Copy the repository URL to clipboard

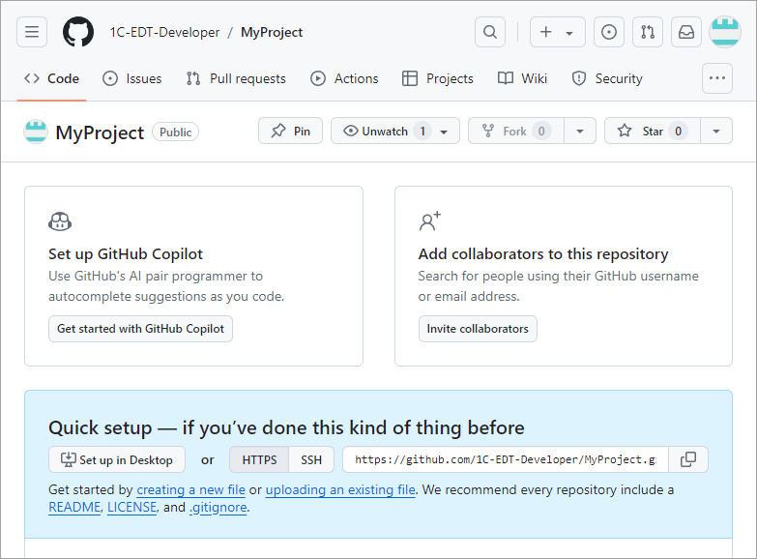tap(688, 459)
